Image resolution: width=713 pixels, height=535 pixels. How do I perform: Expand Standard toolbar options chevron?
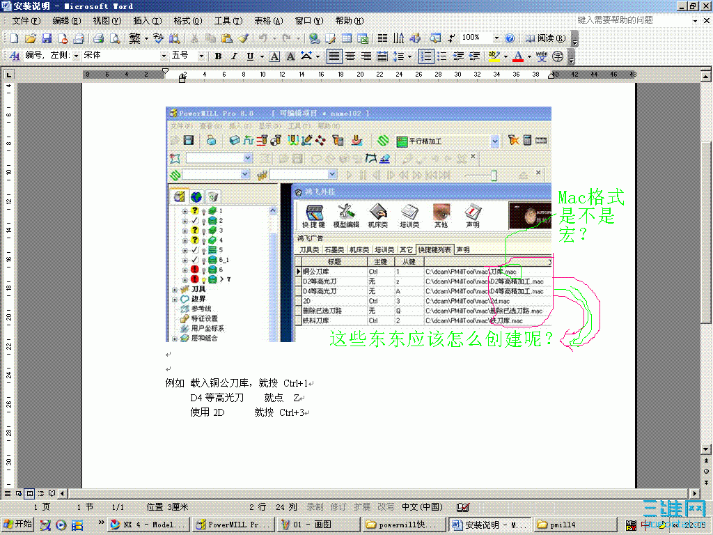(574, 39)
